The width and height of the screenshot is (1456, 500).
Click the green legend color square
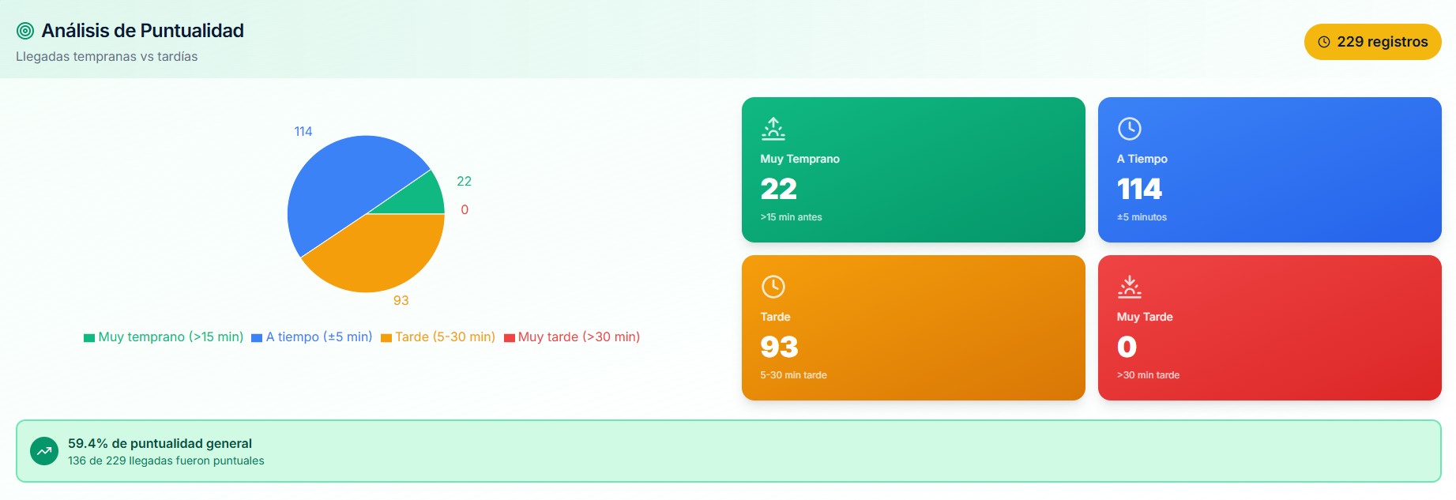pyautogui.click(x=89, y=338)
